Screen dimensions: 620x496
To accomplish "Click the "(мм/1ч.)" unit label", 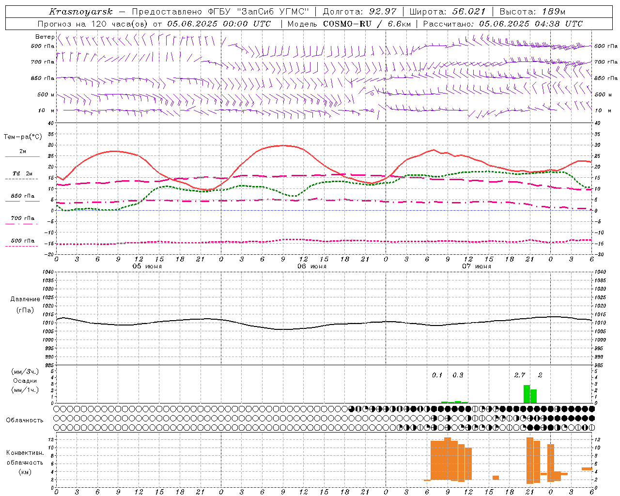I will click(x=25, y=390).
